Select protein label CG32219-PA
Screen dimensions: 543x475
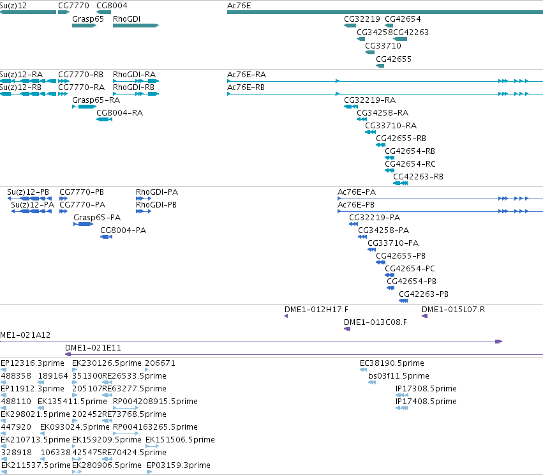pos(375,218)
